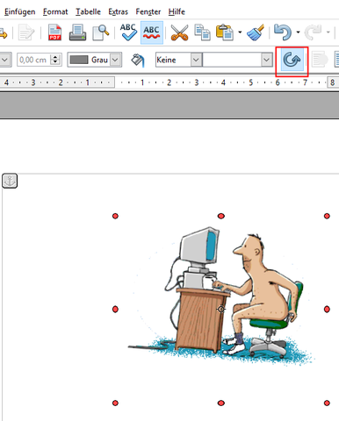Open the Format menu
Image resolution: width=339 pixels, height=421 pixels.
[55, 11]
